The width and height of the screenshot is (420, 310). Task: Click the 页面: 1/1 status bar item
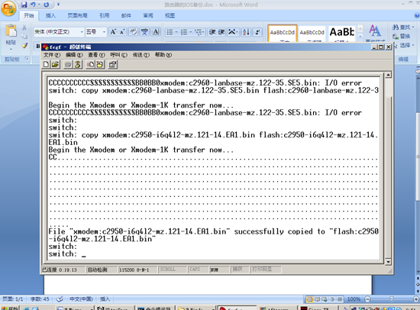12,299
